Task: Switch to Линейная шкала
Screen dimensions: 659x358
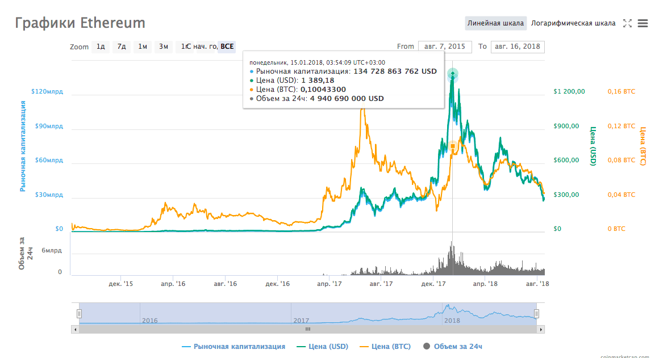Action: [495, 23]
